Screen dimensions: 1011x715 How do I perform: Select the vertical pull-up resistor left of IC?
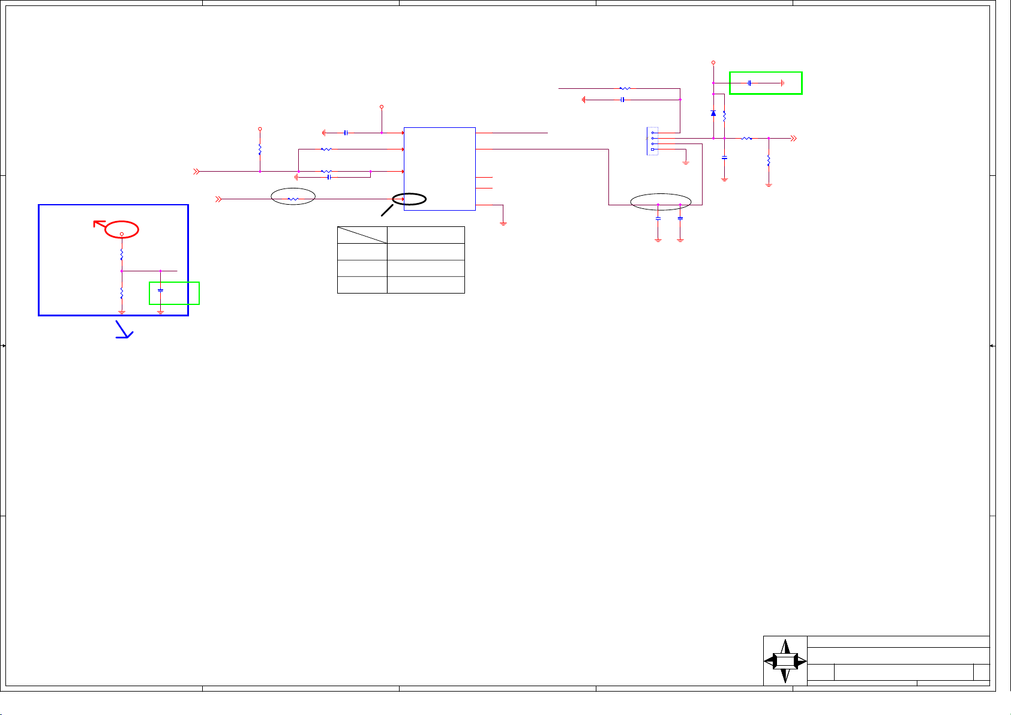click(260, 149)
